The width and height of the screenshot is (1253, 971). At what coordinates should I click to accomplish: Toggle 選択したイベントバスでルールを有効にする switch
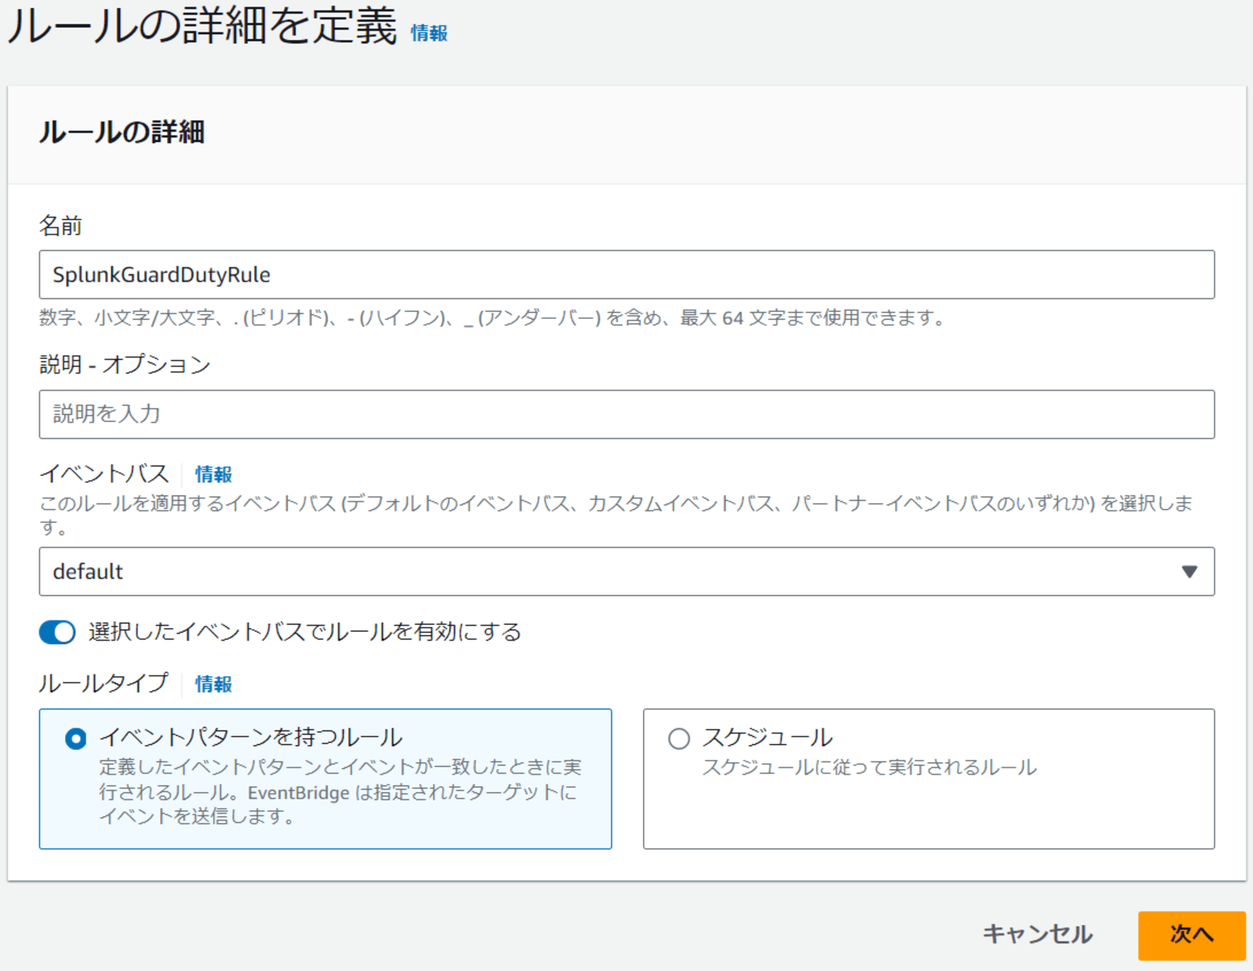[57, 632]
